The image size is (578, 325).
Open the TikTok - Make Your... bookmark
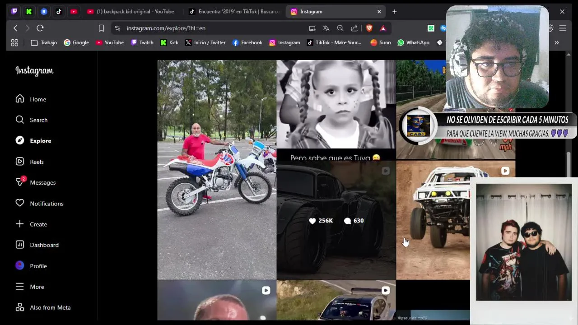tap(334, 42)
